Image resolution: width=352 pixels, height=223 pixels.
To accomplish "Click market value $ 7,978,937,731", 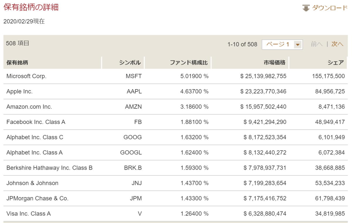I will [265, 168].
